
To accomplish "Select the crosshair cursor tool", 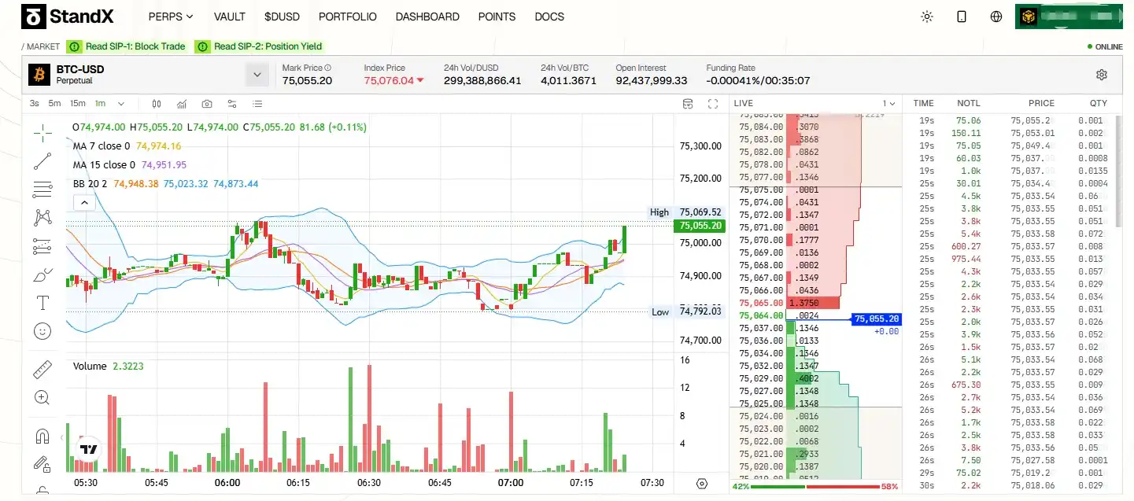I will (42, 133).
